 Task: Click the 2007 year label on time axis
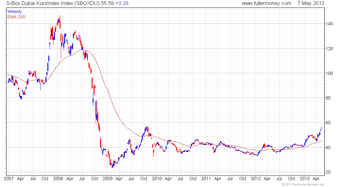click(9, 179)
